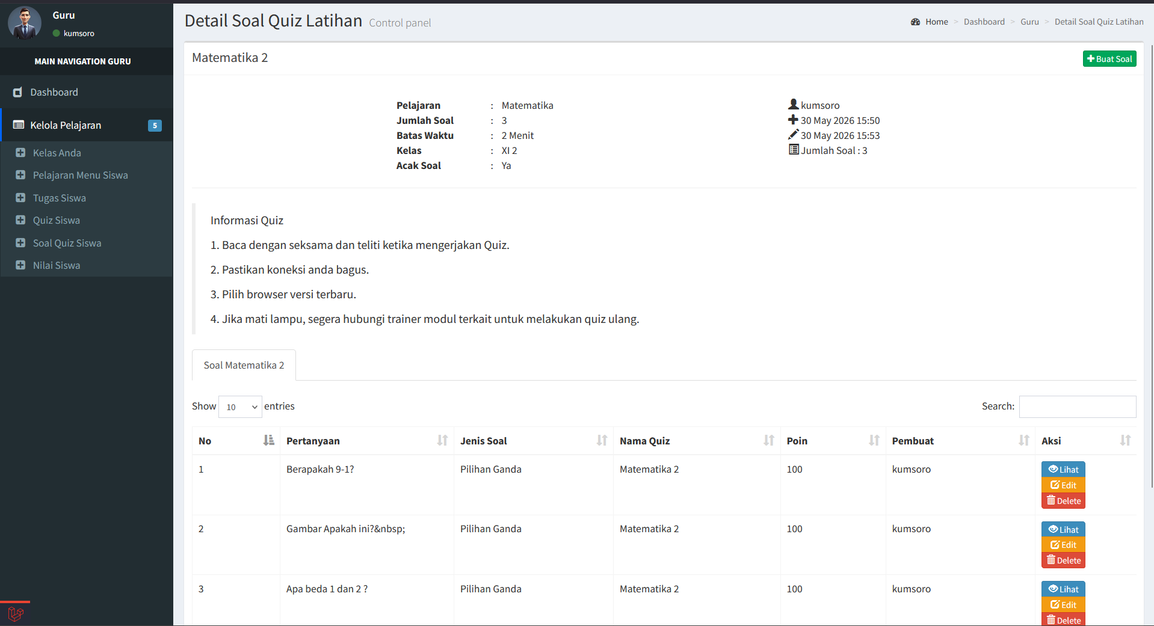Edit the 'Gambar Apakah ini?' question

point(1063,545)
